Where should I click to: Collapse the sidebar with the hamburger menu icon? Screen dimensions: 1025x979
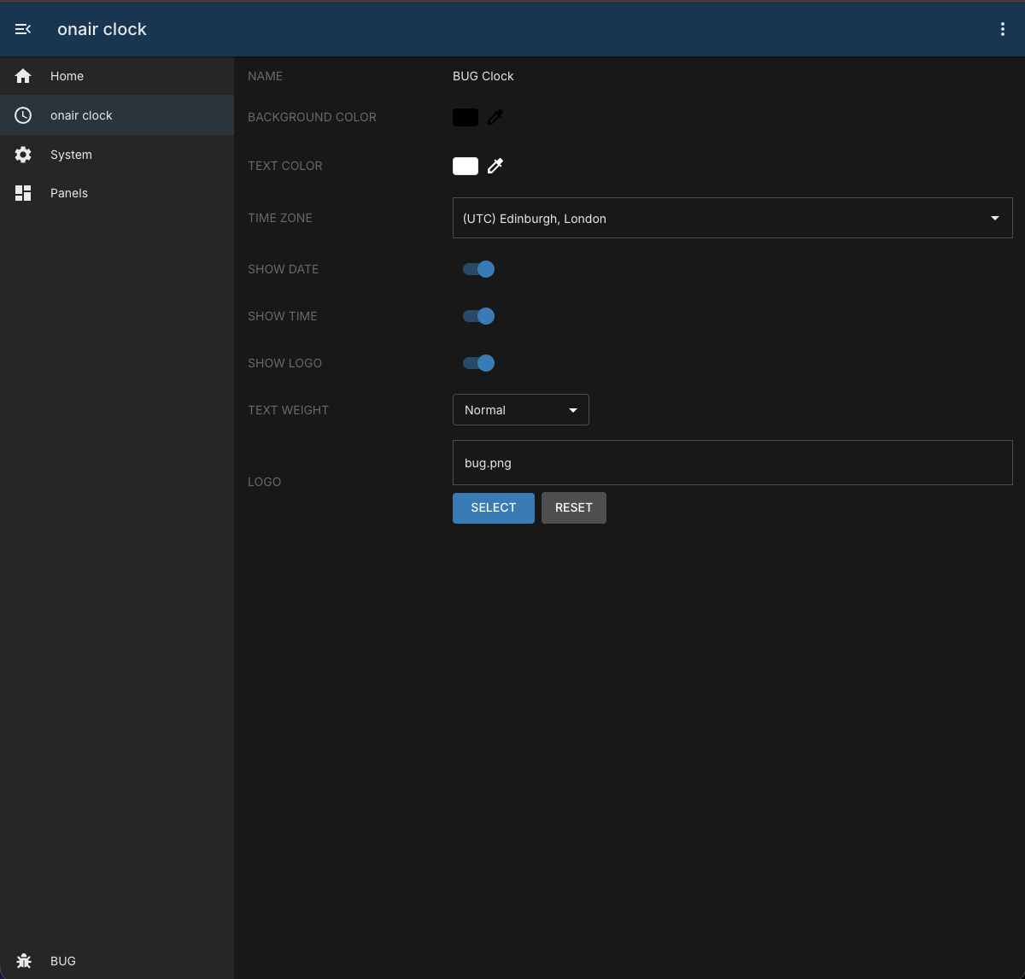(23, 29)
